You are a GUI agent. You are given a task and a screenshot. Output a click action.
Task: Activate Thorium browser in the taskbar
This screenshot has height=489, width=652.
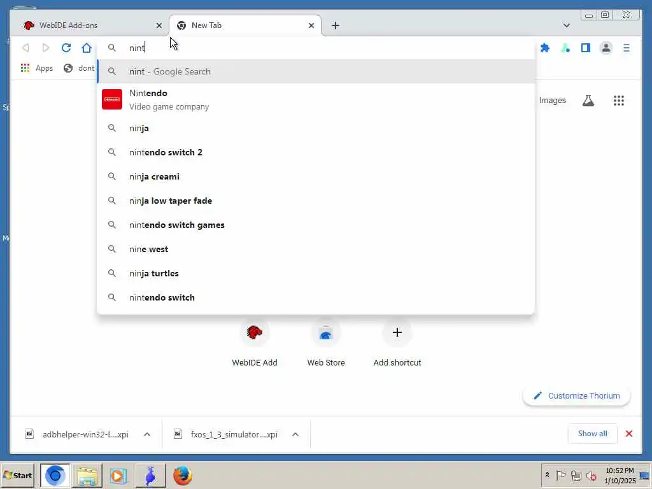(55, 475)
